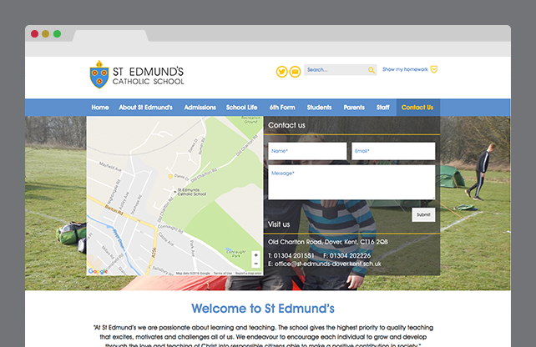Click the Show my homework shield icon

pos(433,70)
